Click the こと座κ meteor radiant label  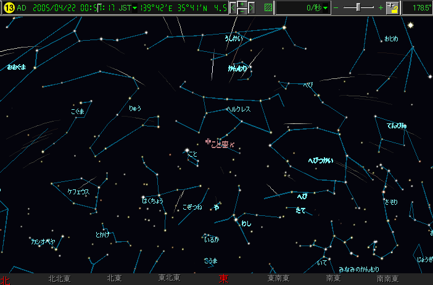click(x=223, y=145)
